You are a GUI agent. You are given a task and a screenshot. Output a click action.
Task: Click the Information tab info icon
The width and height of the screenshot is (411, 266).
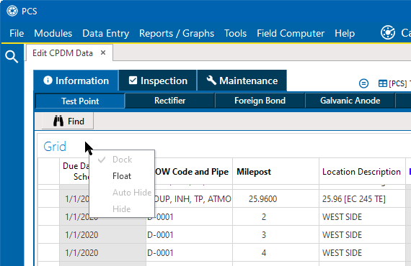pos(48,81)
